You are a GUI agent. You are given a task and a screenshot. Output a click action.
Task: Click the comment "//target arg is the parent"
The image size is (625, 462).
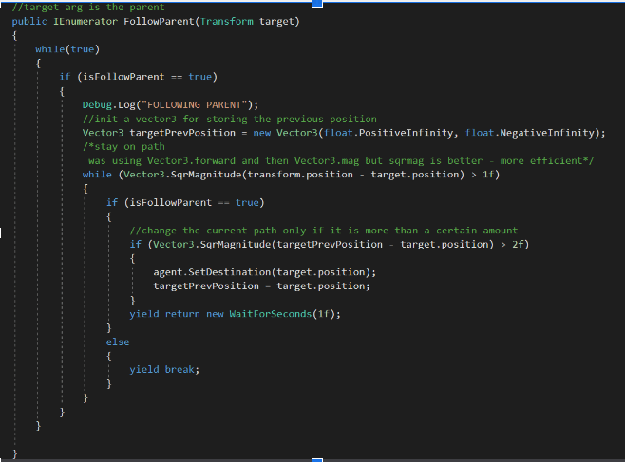[88, 8]
